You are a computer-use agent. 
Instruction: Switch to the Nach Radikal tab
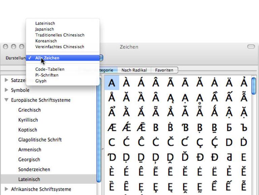[134, 70]
